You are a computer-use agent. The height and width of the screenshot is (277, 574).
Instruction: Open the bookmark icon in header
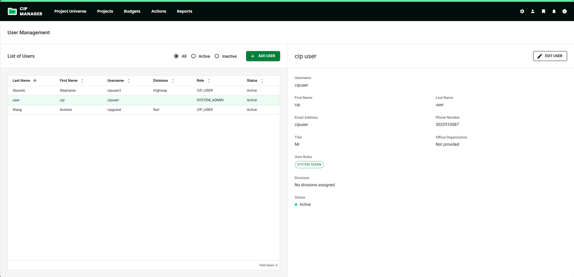pos(543,11)
